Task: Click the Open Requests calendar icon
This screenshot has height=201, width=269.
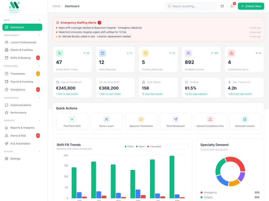Action: click(x=102, y=53)
